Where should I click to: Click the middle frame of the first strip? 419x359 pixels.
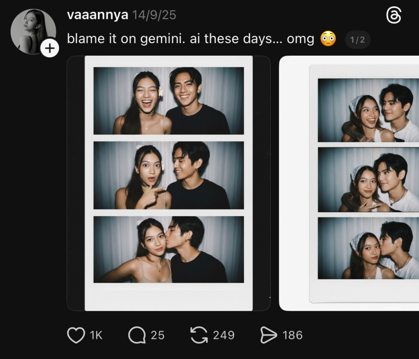(x=168, y=175)
